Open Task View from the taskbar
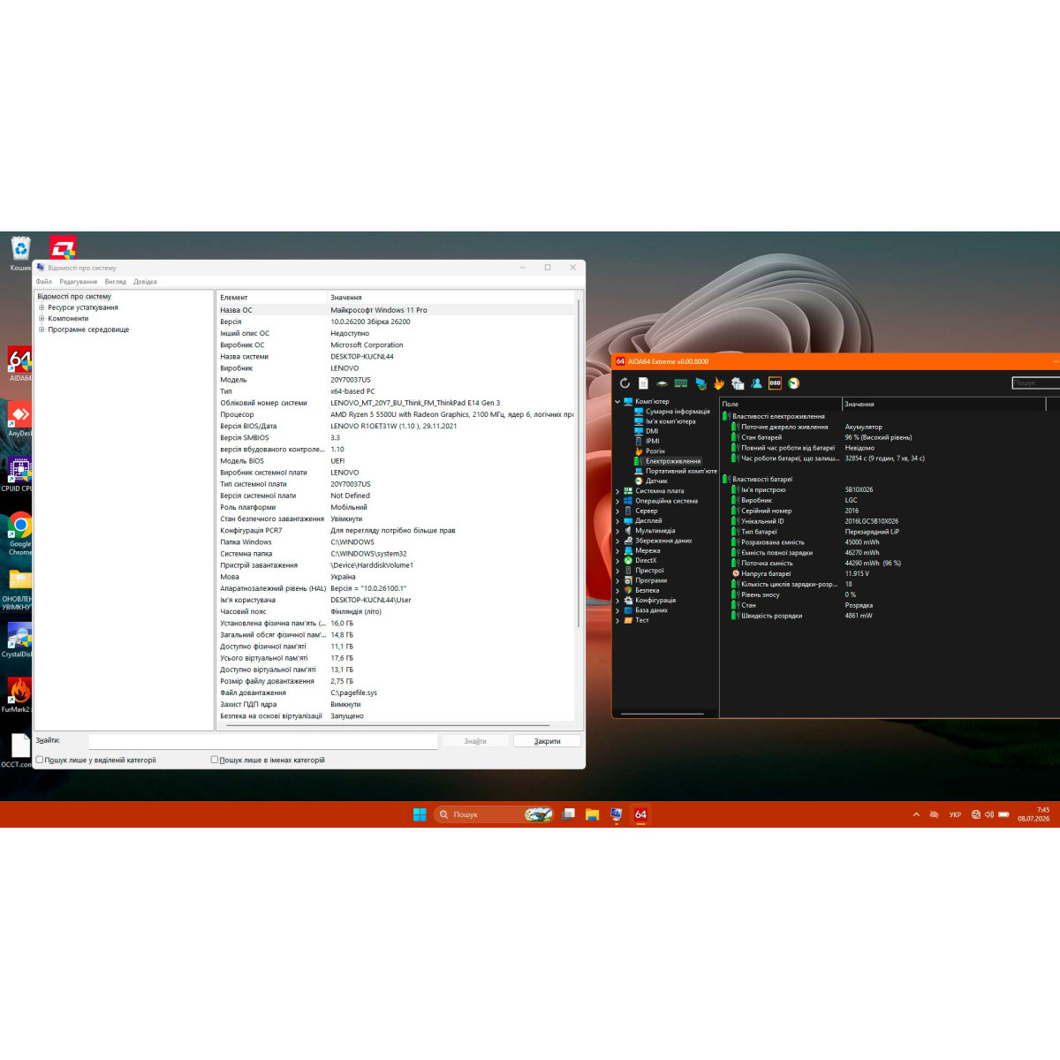 [x=569, y=814]
